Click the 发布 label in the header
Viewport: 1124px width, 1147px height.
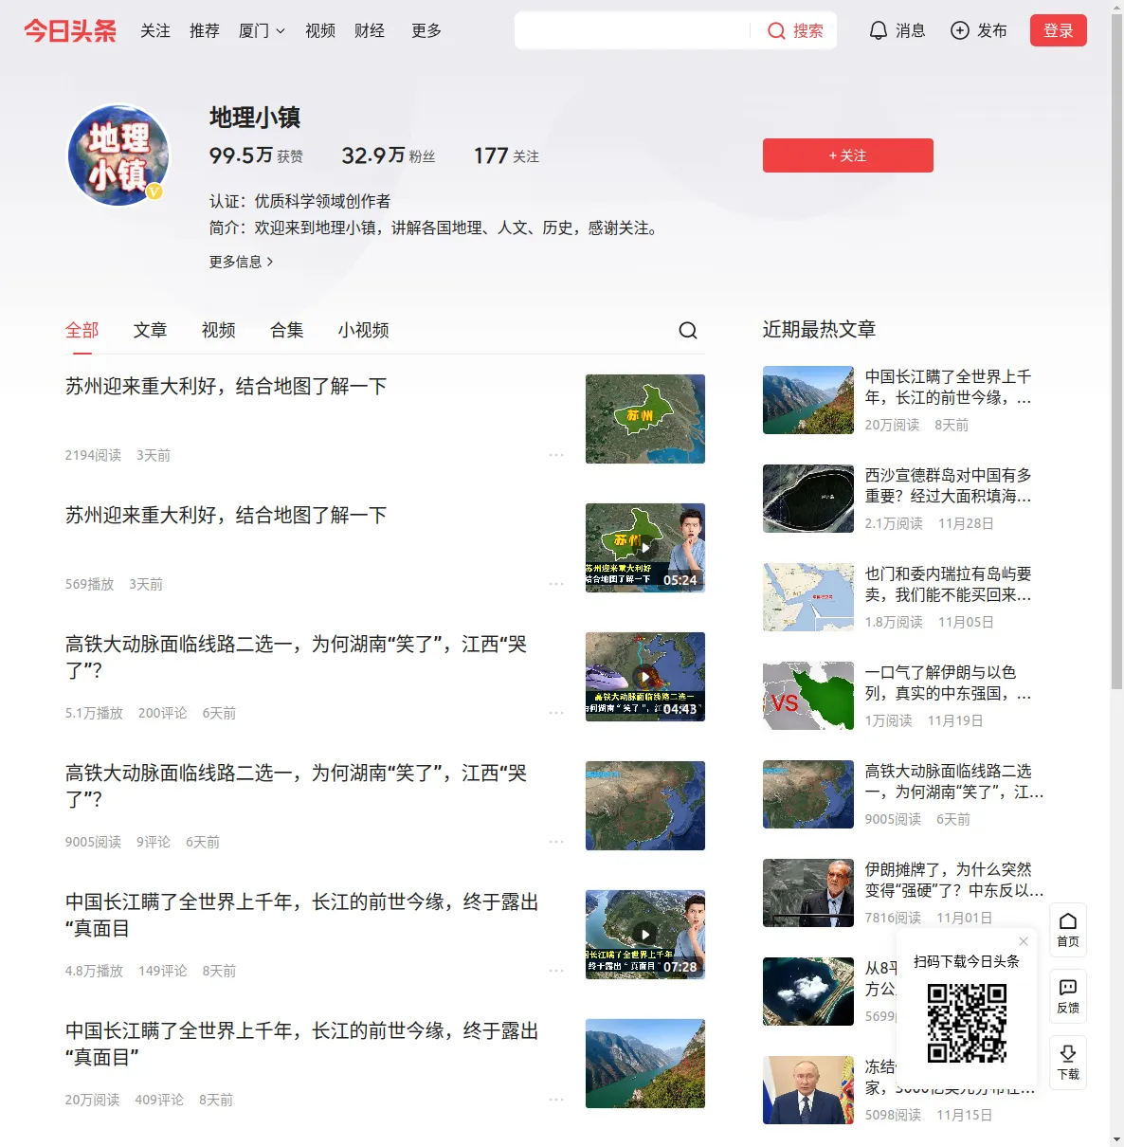pyautogui.click(x=992, y=30)
